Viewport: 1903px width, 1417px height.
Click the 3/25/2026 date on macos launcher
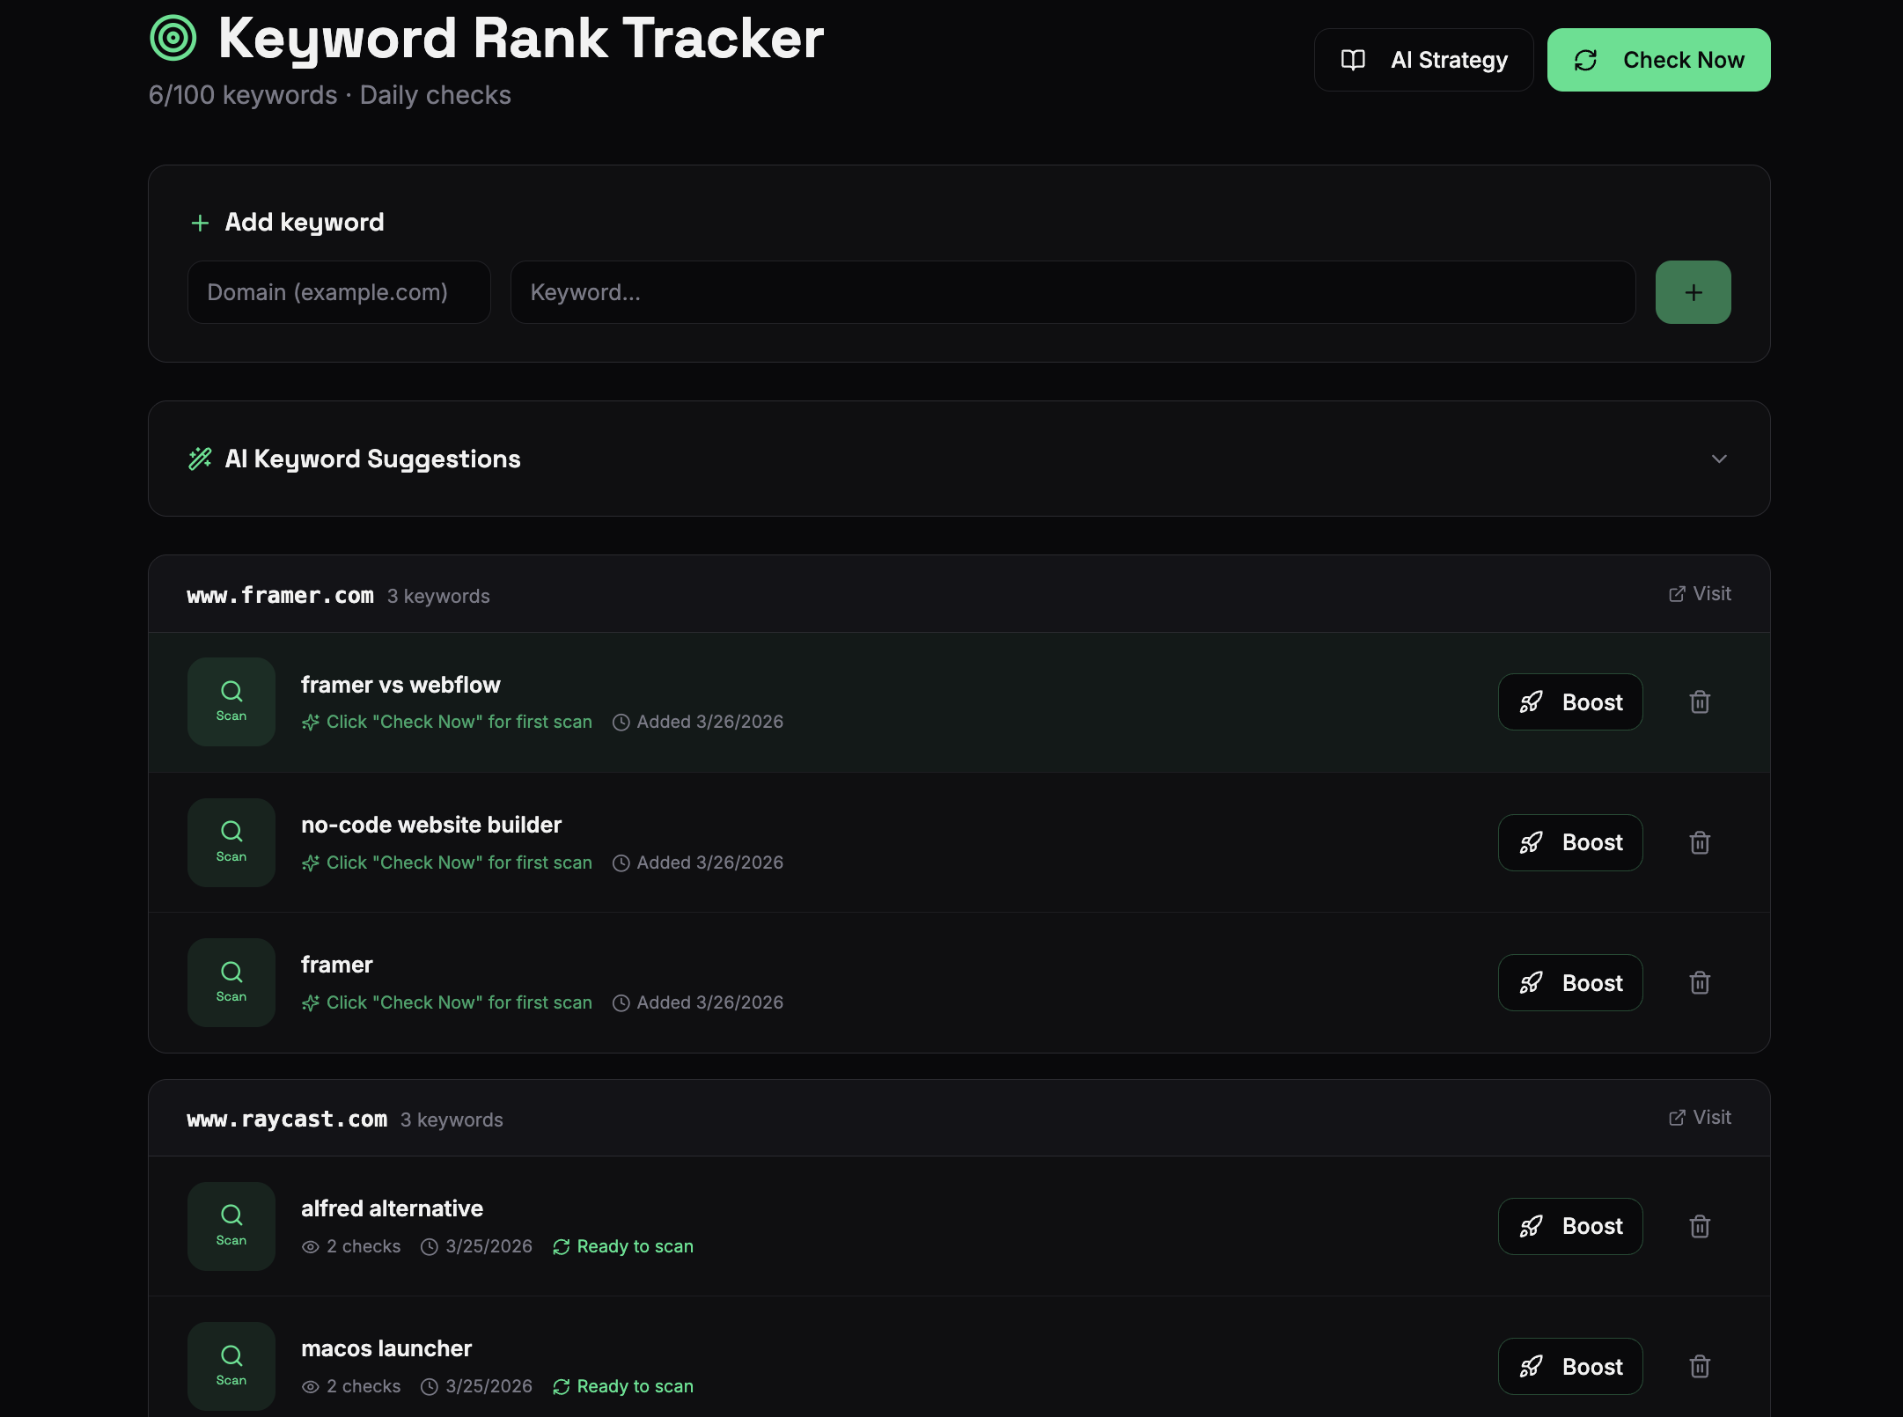point(477,1386)
